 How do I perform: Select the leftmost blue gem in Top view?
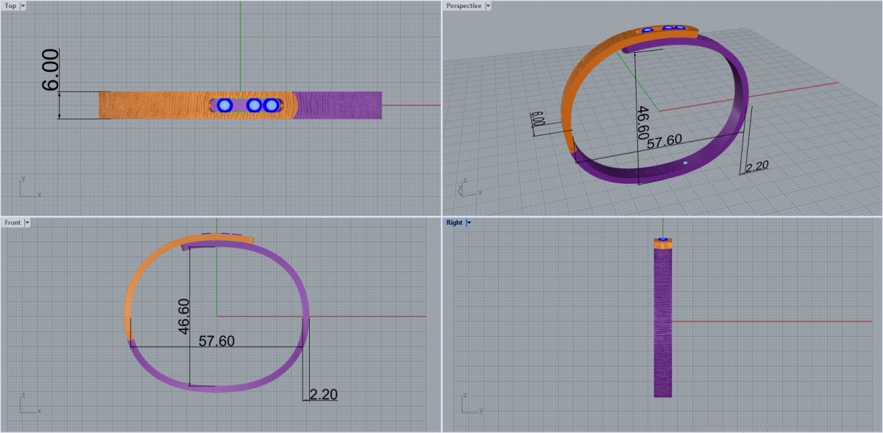pos(225,105)
